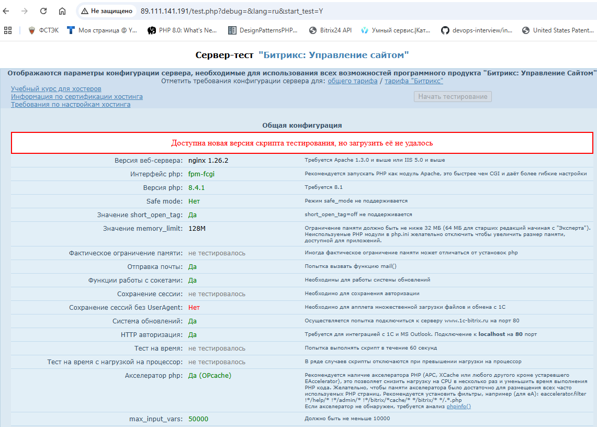Click the 'Фактическое ограничение памяти:' label

coord(126,253)
